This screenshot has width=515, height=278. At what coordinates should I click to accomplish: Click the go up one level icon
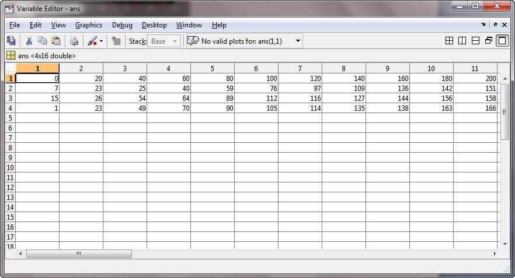pyautogui.click(x=116, y=41)
